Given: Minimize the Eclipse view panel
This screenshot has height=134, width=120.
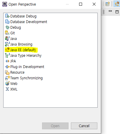Looking at the screenshot, I should coord(110,11).
